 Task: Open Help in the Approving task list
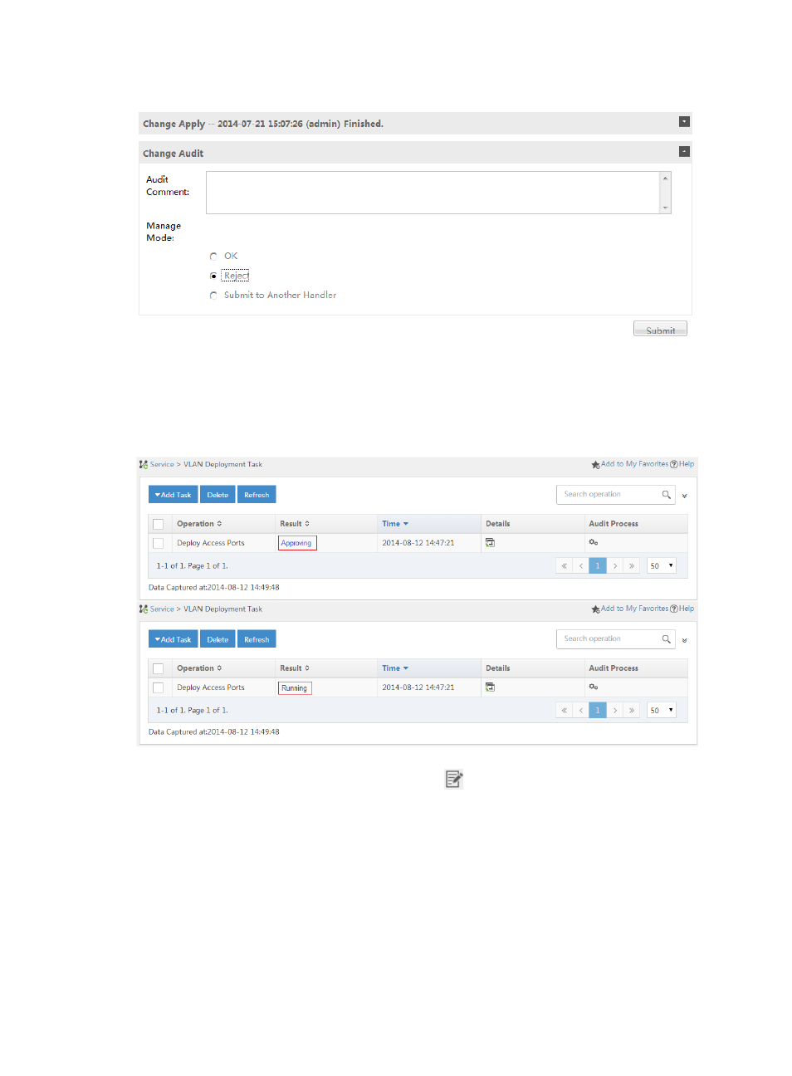(682, 465)
